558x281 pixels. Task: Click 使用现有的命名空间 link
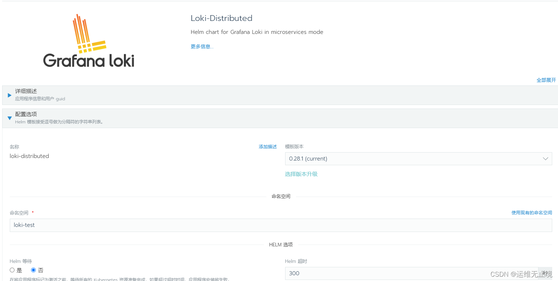(532, 212)
